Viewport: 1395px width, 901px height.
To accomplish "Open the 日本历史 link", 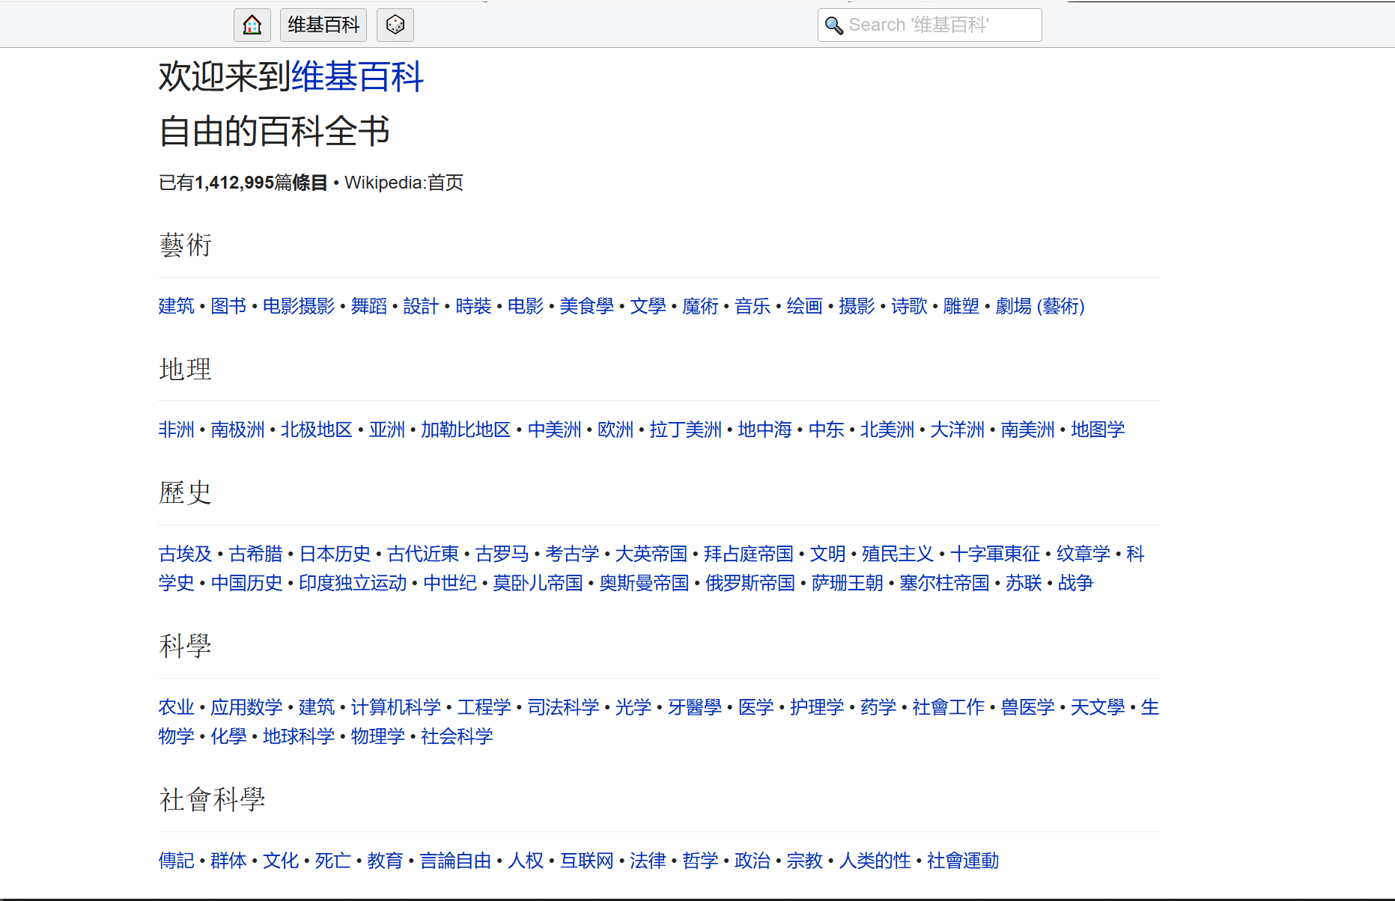I will tap(335, 554).
